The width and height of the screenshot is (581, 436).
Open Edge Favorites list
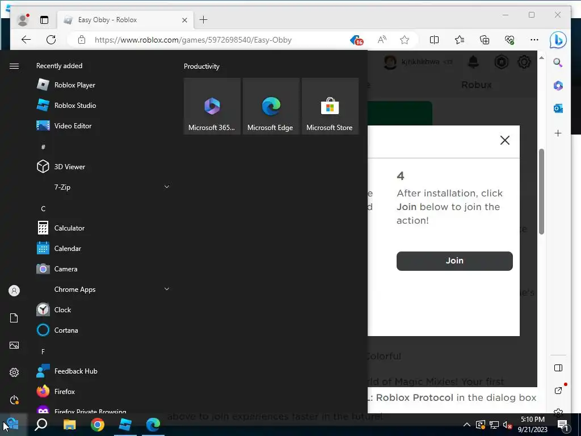[460, 40]
